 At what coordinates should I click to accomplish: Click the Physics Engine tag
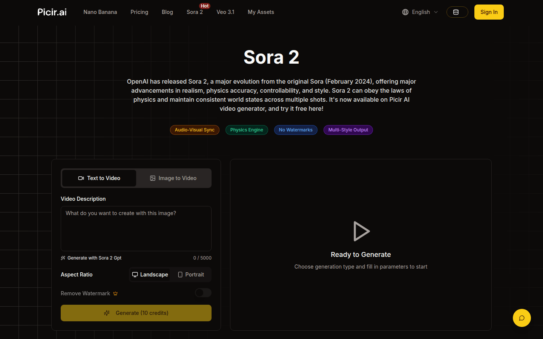(247, 130)
